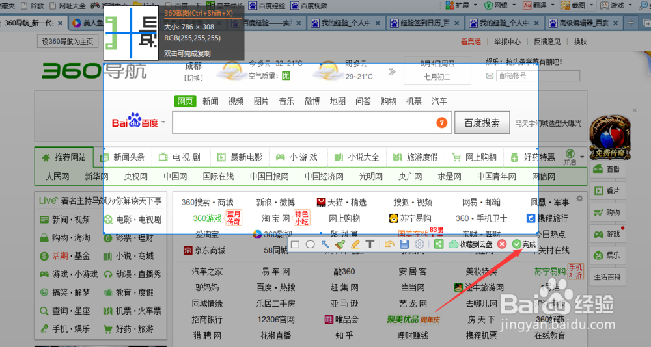
Task: Open 推荐网站 navigation tab
Action: pyautogui.click(x=64, y=157)
